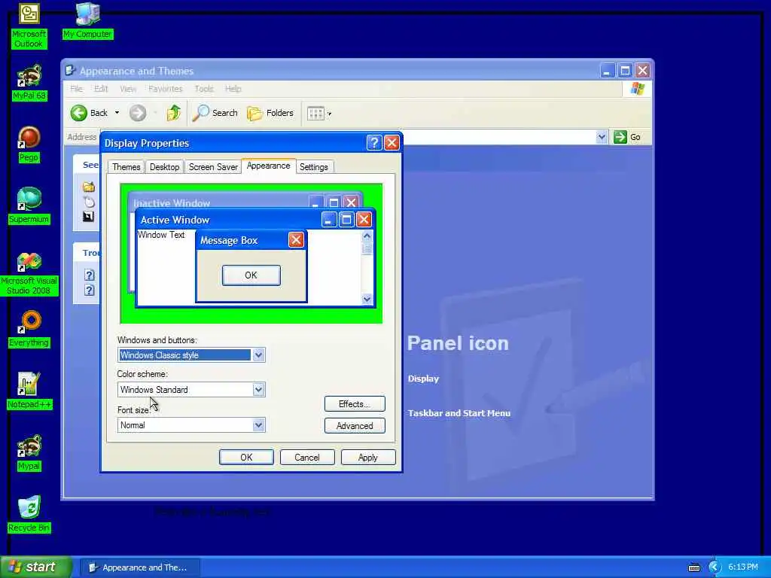
Task: Toggle the Folders pane
Action: (x=270, y=113)
